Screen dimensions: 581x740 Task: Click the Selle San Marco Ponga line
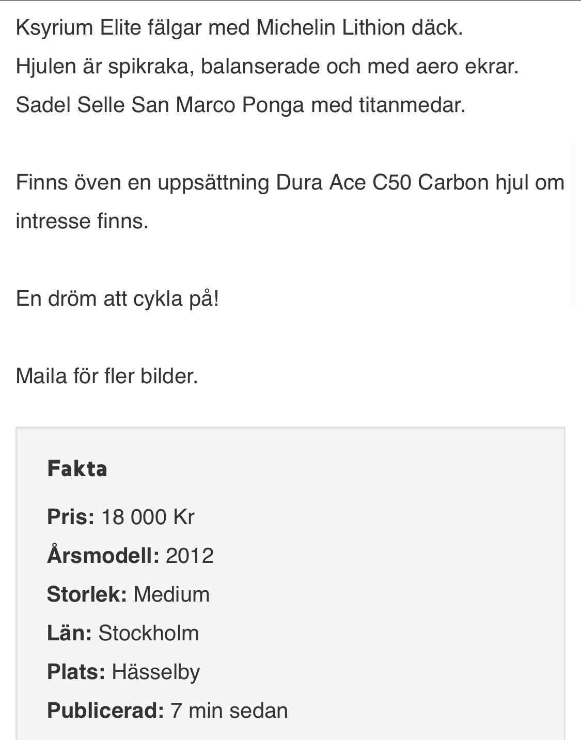pos(241,105)
